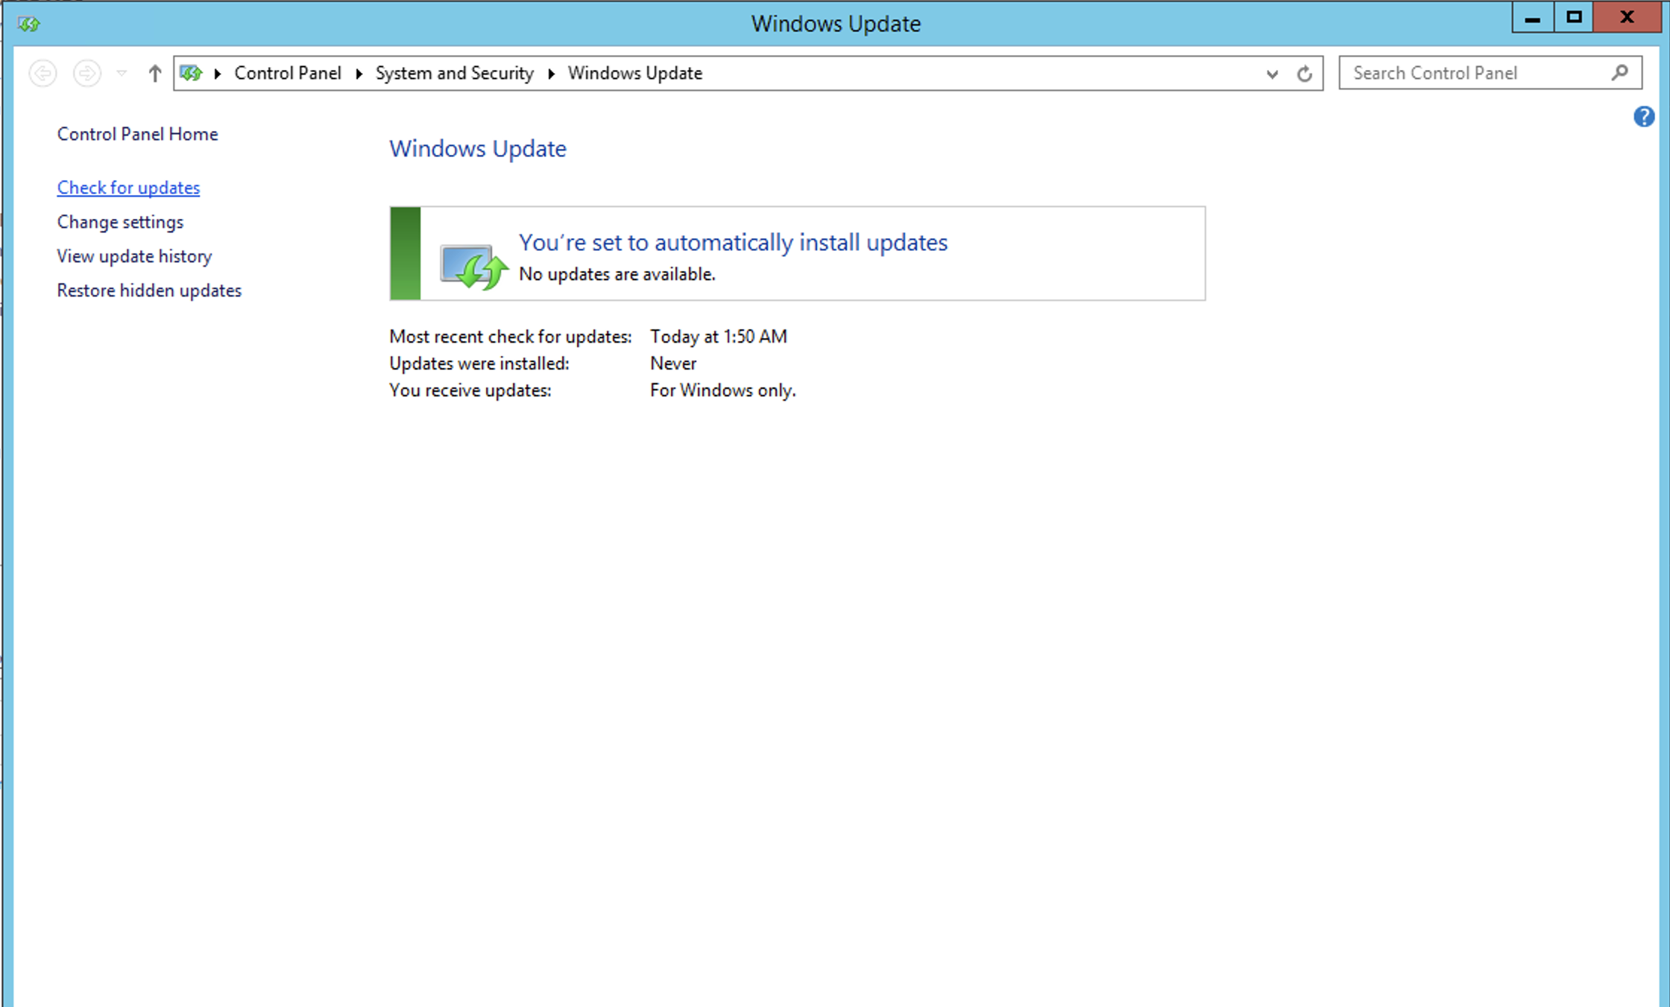1670x1007 pixels.
Task: Open Restore hidden updates
Action: coord(149,290)
